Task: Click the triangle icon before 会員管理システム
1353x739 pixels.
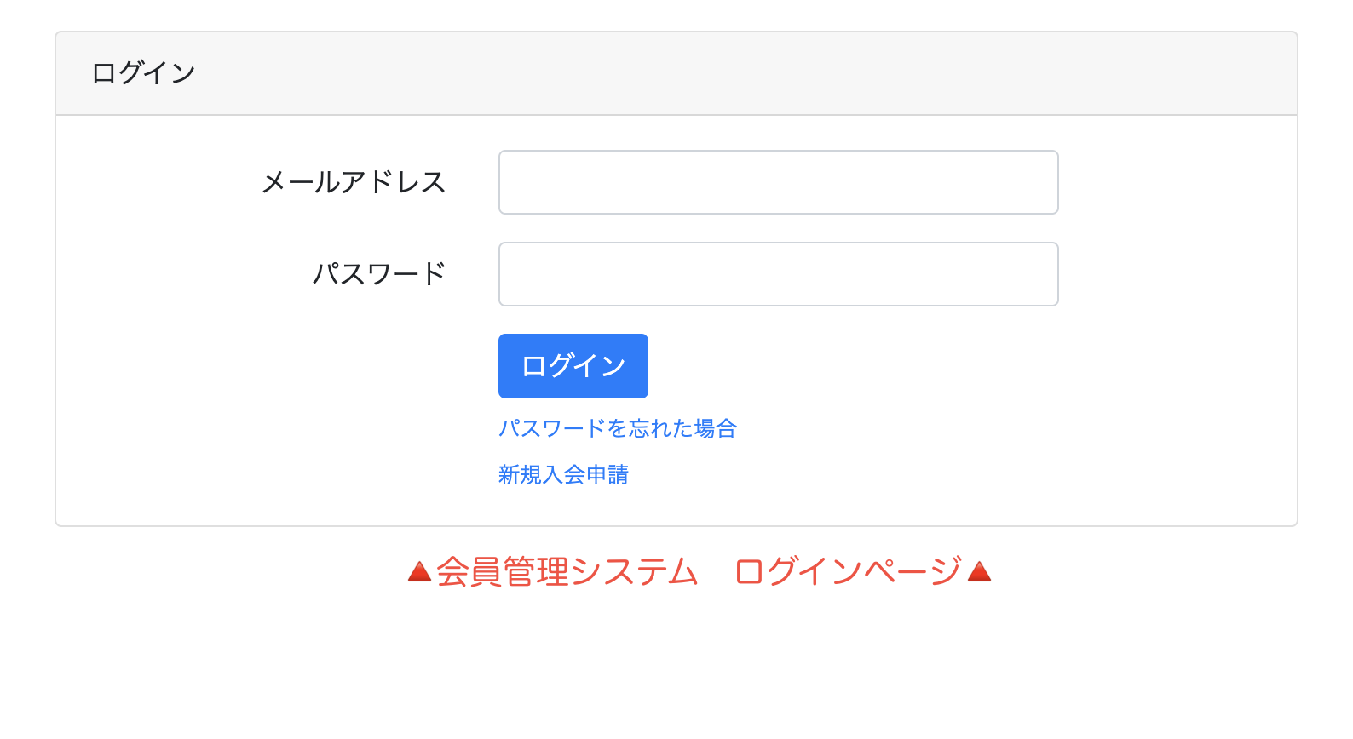Action: point(419,571)
